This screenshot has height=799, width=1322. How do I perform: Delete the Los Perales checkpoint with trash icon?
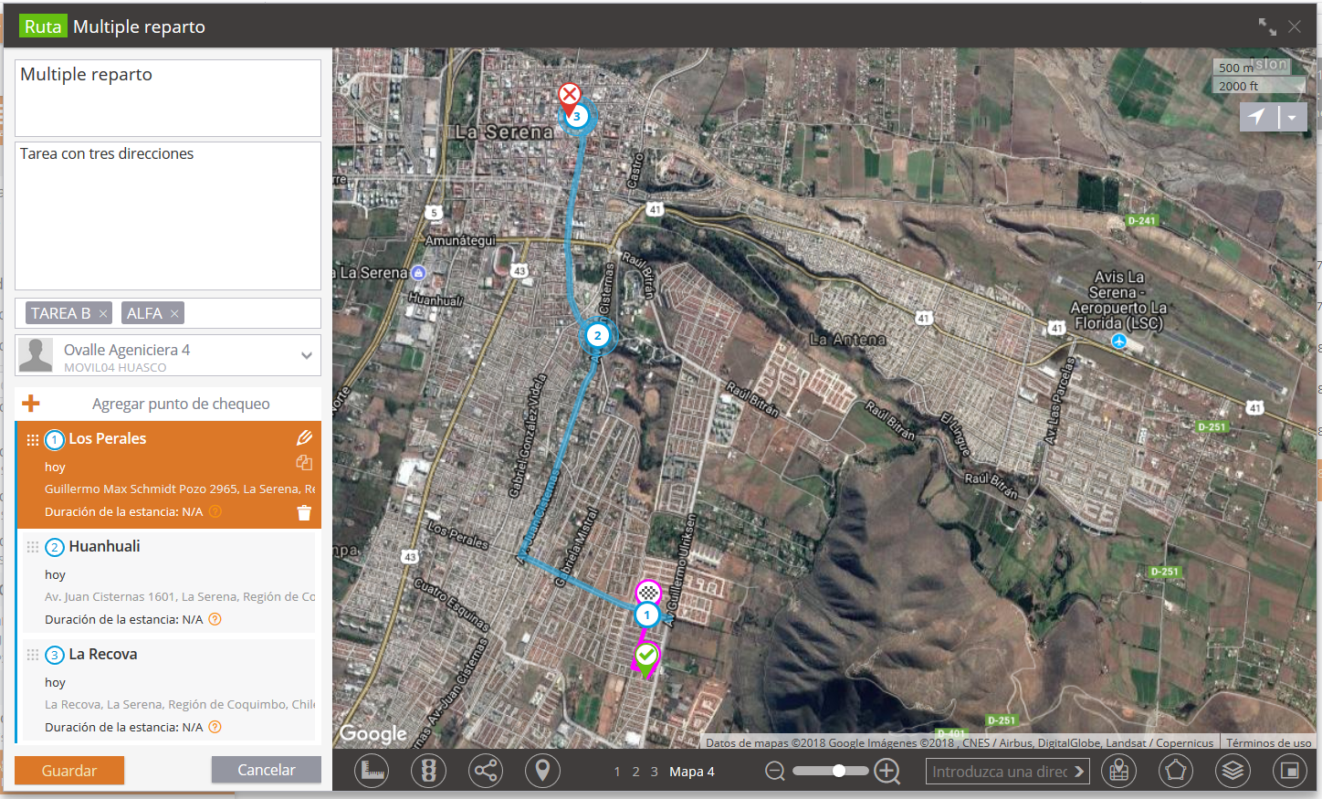[304, 513]
